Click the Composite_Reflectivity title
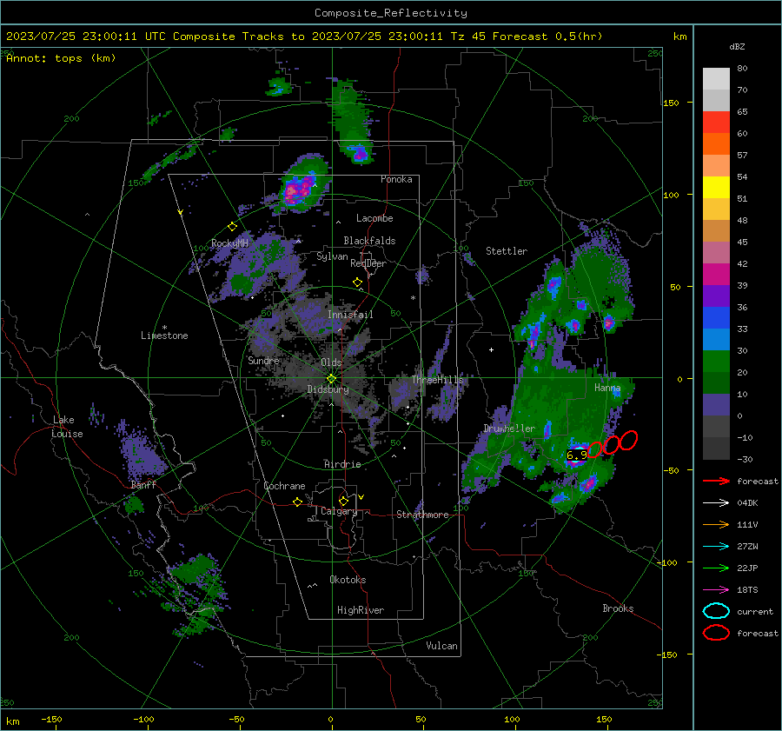The width and height of the screenshot is (782, 731). pos(391,13)
